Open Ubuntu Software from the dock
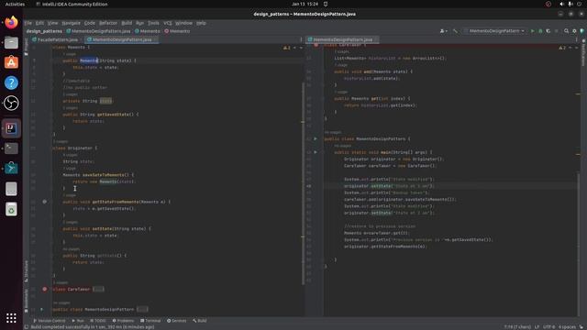 point(11,62)
